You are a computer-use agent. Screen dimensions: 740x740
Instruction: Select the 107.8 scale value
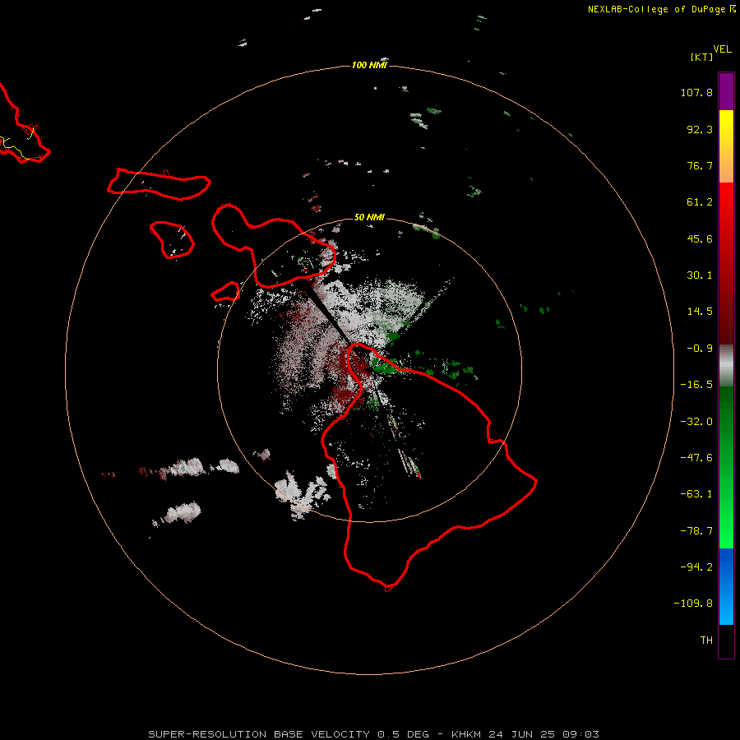(696, 92)
